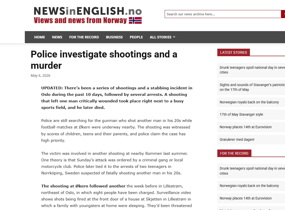Open the For The Record nav item
This screenshot has height=210, width=285.
click(84, 37)
